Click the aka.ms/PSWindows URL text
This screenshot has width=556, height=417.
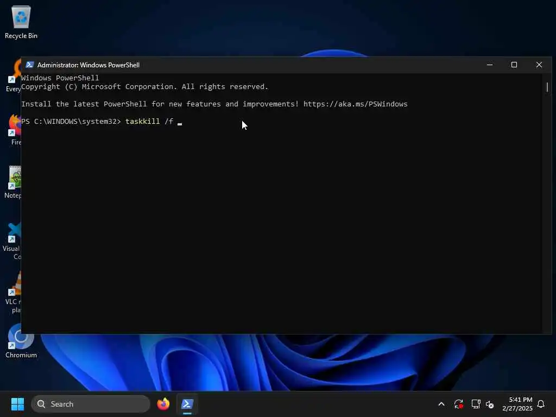coord(355,104)
